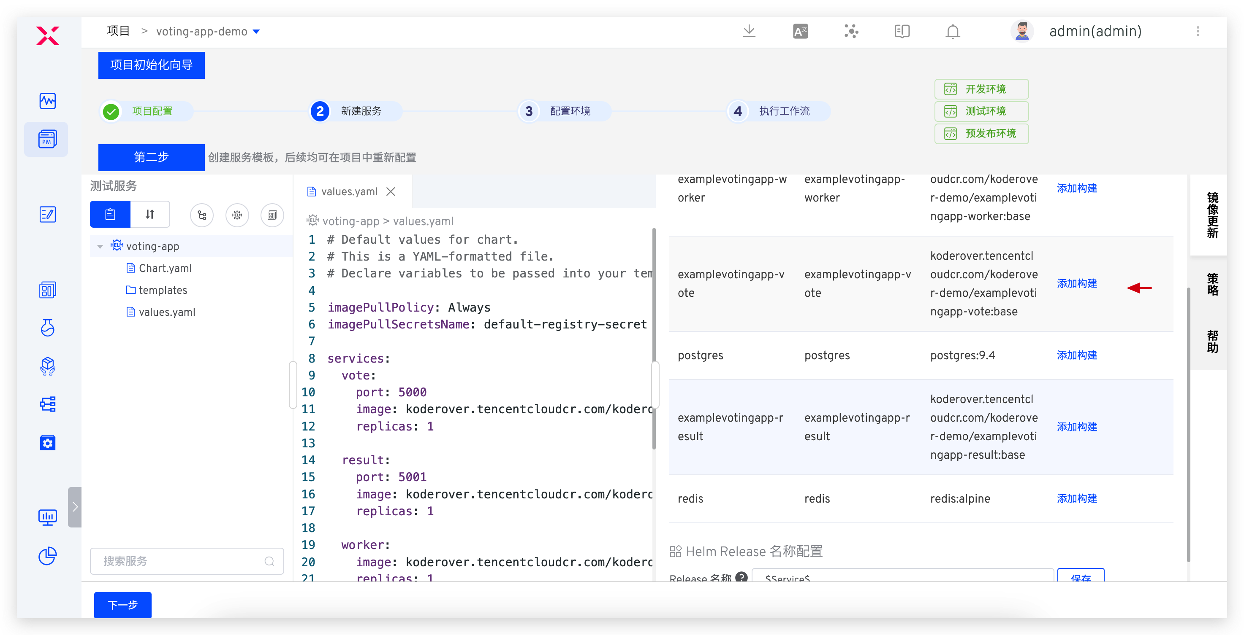The image size is (1244, 635).
Task: Open the delivery box sidebar icon
Action: tap(47, 366)
